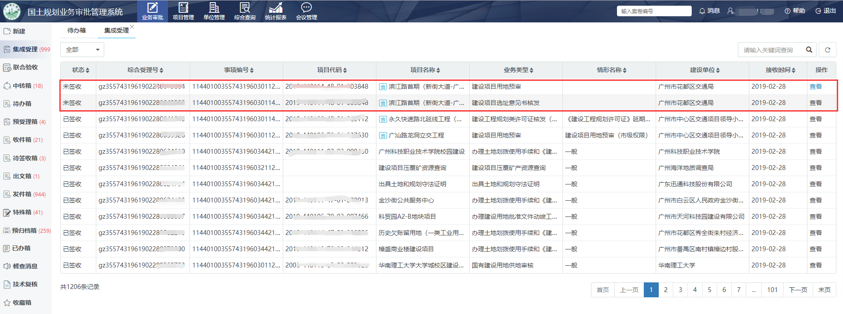Image resolution: width=843 pixels, height=314 pixels.
Task: Open the 单位管理 toolbar icon
Action: click(x=214, y=8)
